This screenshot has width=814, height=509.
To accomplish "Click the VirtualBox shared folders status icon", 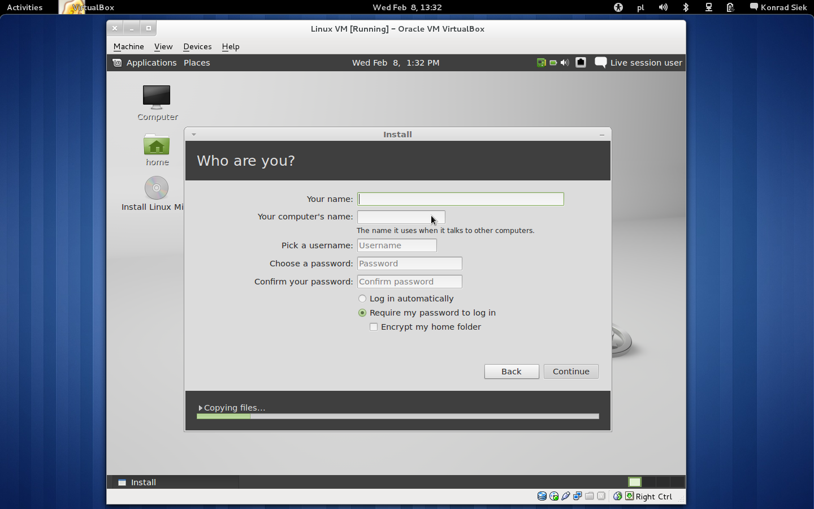I will (590, 496).
